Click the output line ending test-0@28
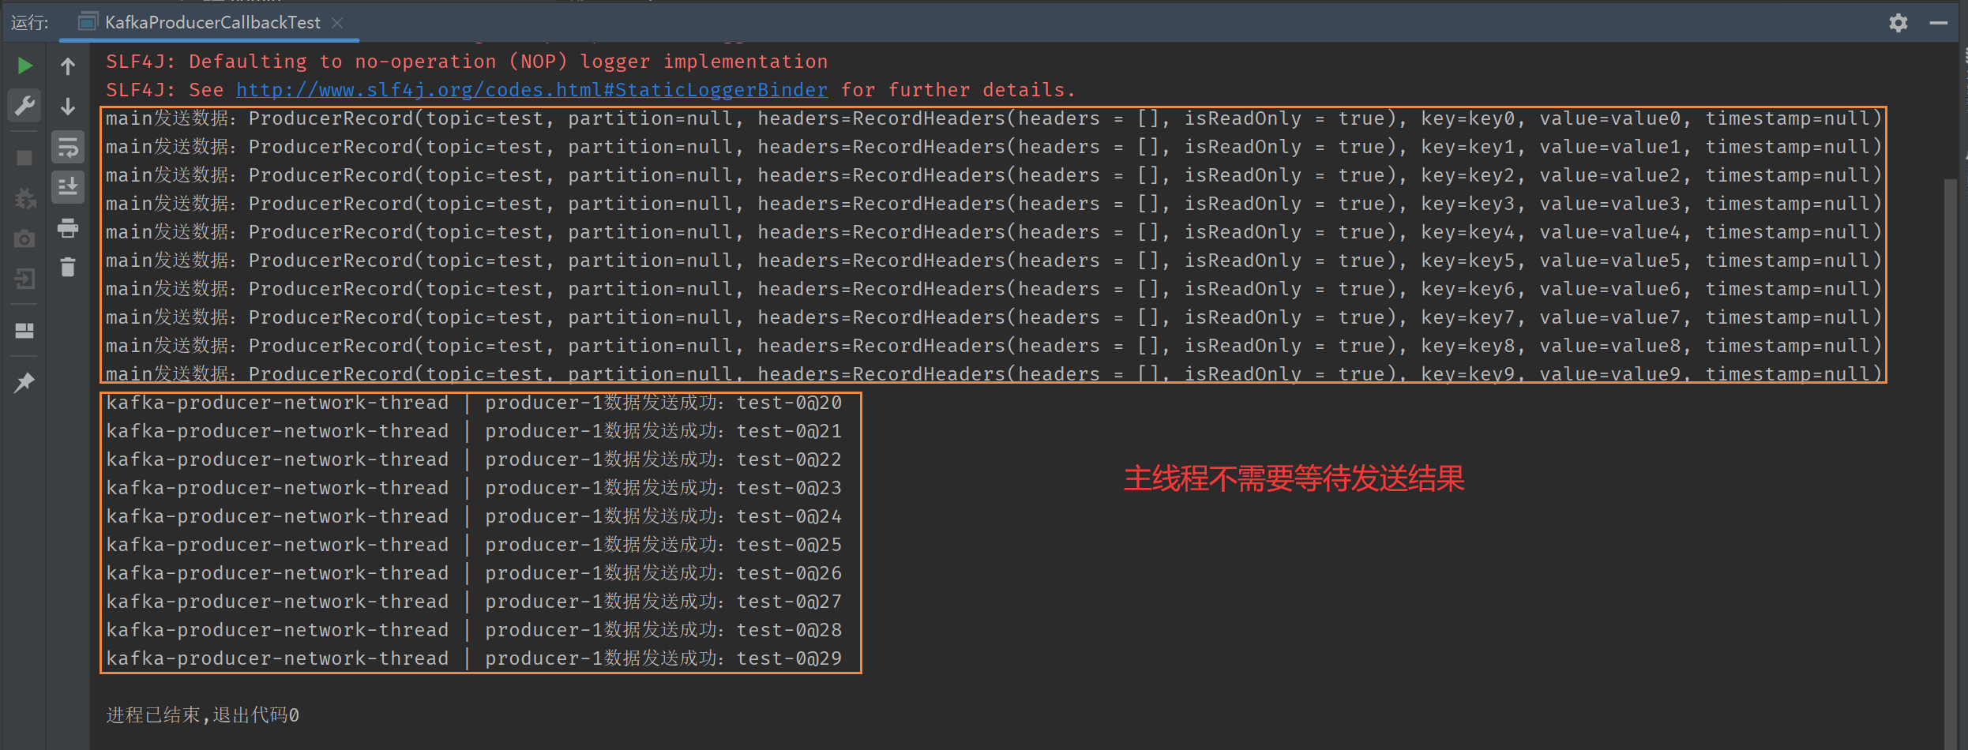 click(474, 630)
